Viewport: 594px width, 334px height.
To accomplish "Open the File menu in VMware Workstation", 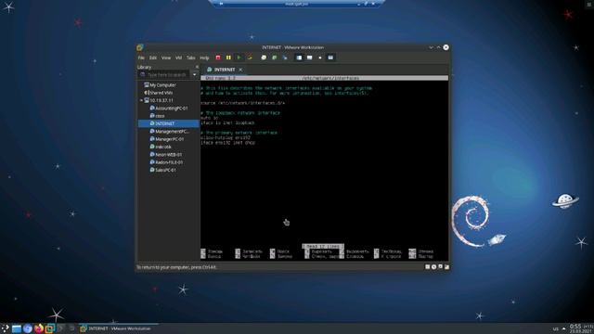I will (x=141, y=58).
